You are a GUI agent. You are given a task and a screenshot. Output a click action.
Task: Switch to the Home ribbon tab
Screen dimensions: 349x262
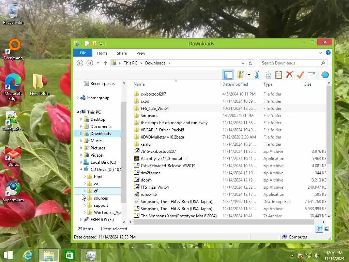click(102, 53)
